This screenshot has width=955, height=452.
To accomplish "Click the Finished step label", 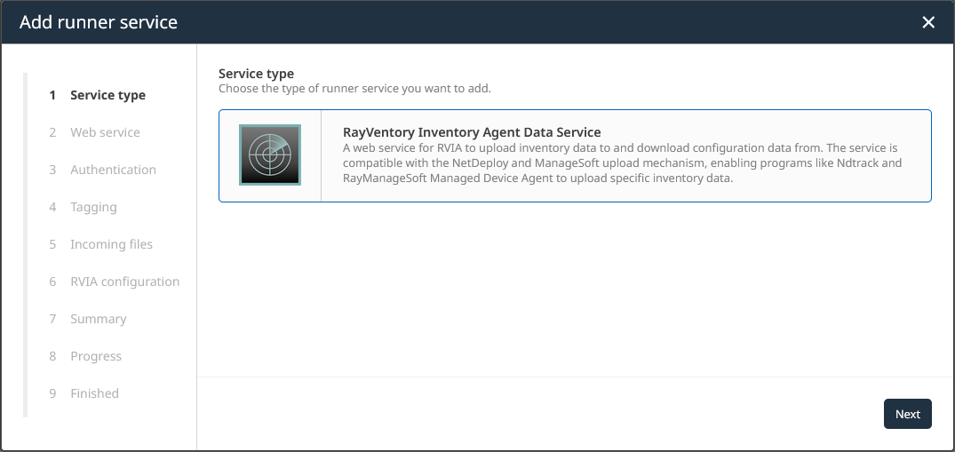I will (94, 393).
